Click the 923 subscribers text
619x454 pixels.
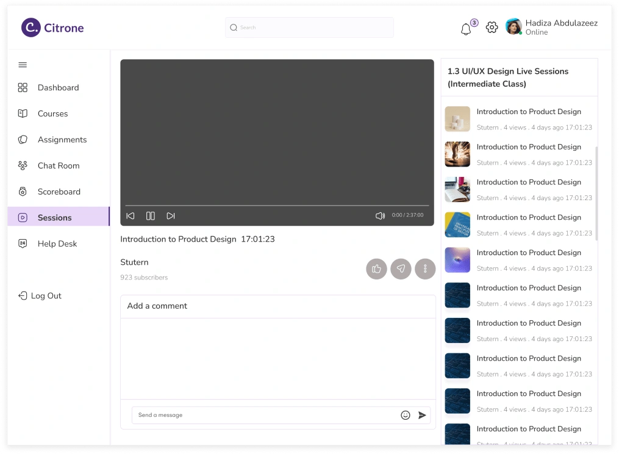pos(144,278)
